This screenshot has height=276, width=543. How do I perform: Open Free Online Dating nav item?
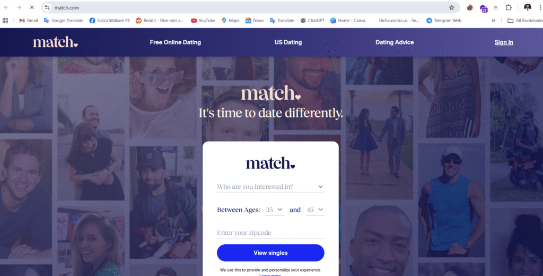(175, 42)
